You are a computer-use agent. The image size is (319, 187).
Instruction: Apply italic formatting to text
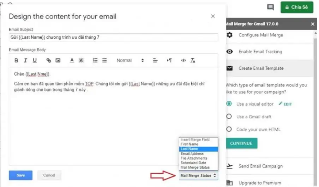pos(25,60)
